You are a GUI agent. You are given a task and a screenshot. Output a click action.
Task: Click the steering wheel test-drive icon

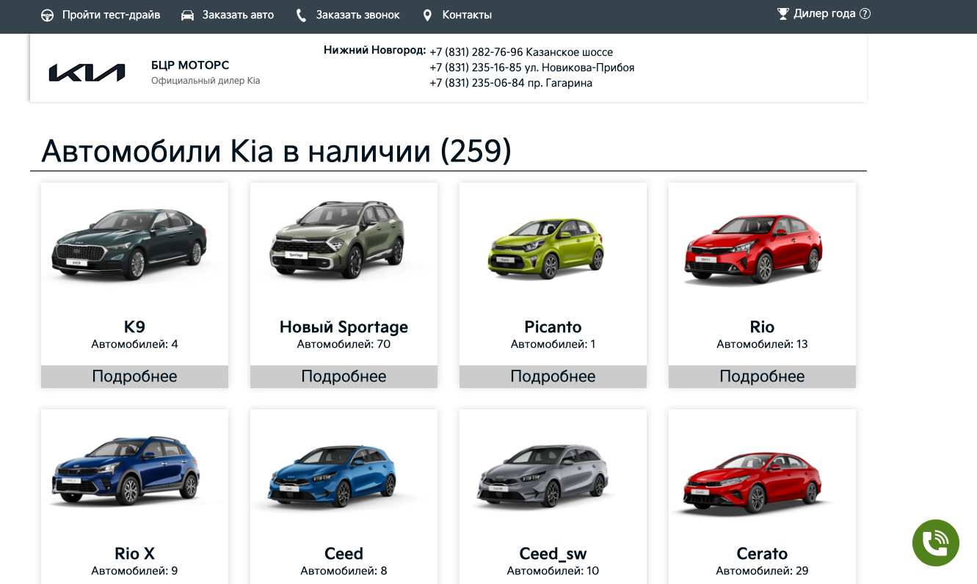(x=47, y=15)
